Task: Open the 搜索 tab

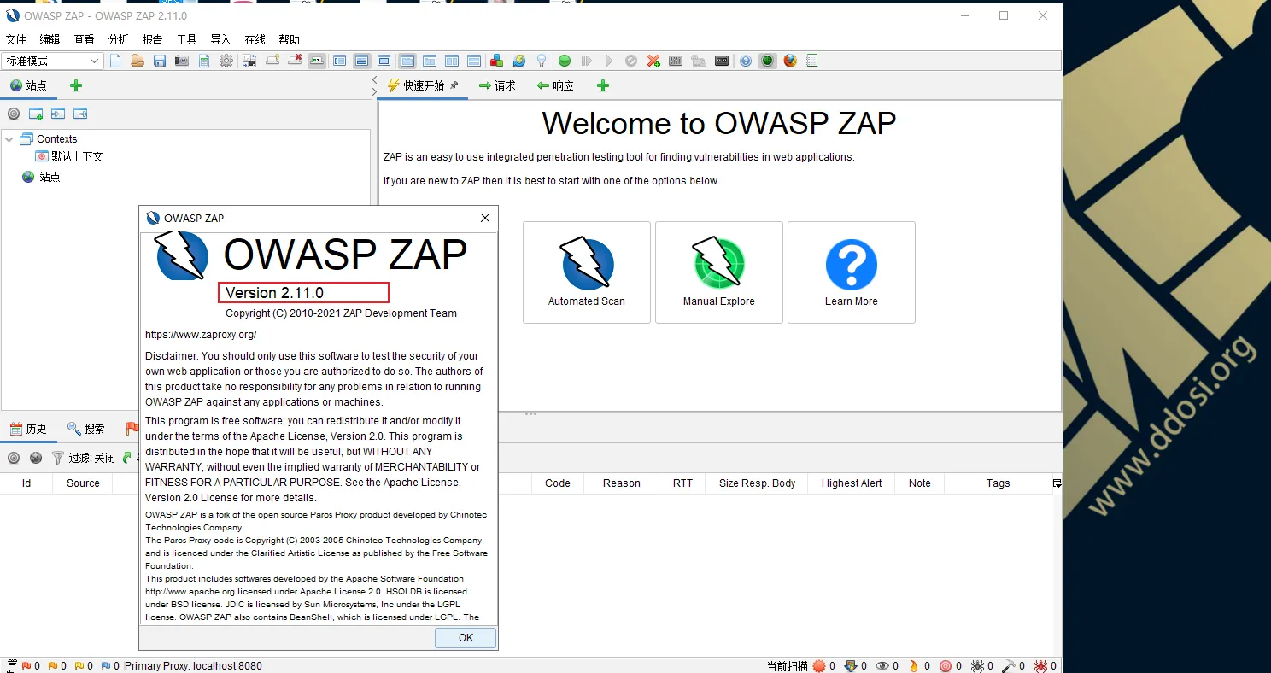Action: tap(86, 429)
